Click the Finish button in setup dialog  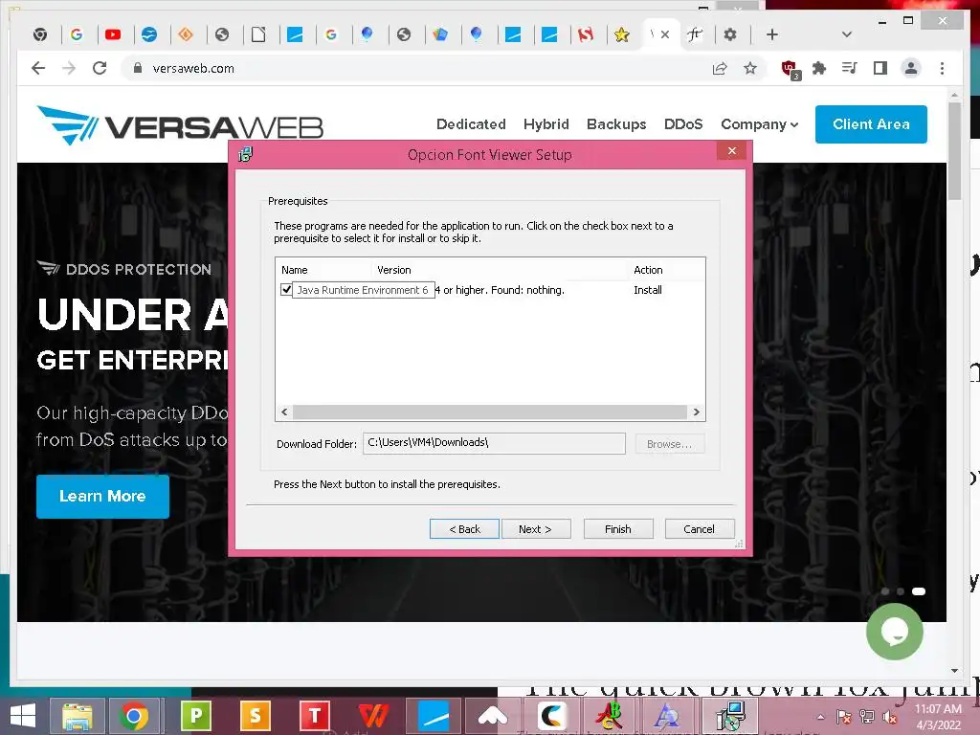pos(618,529)
